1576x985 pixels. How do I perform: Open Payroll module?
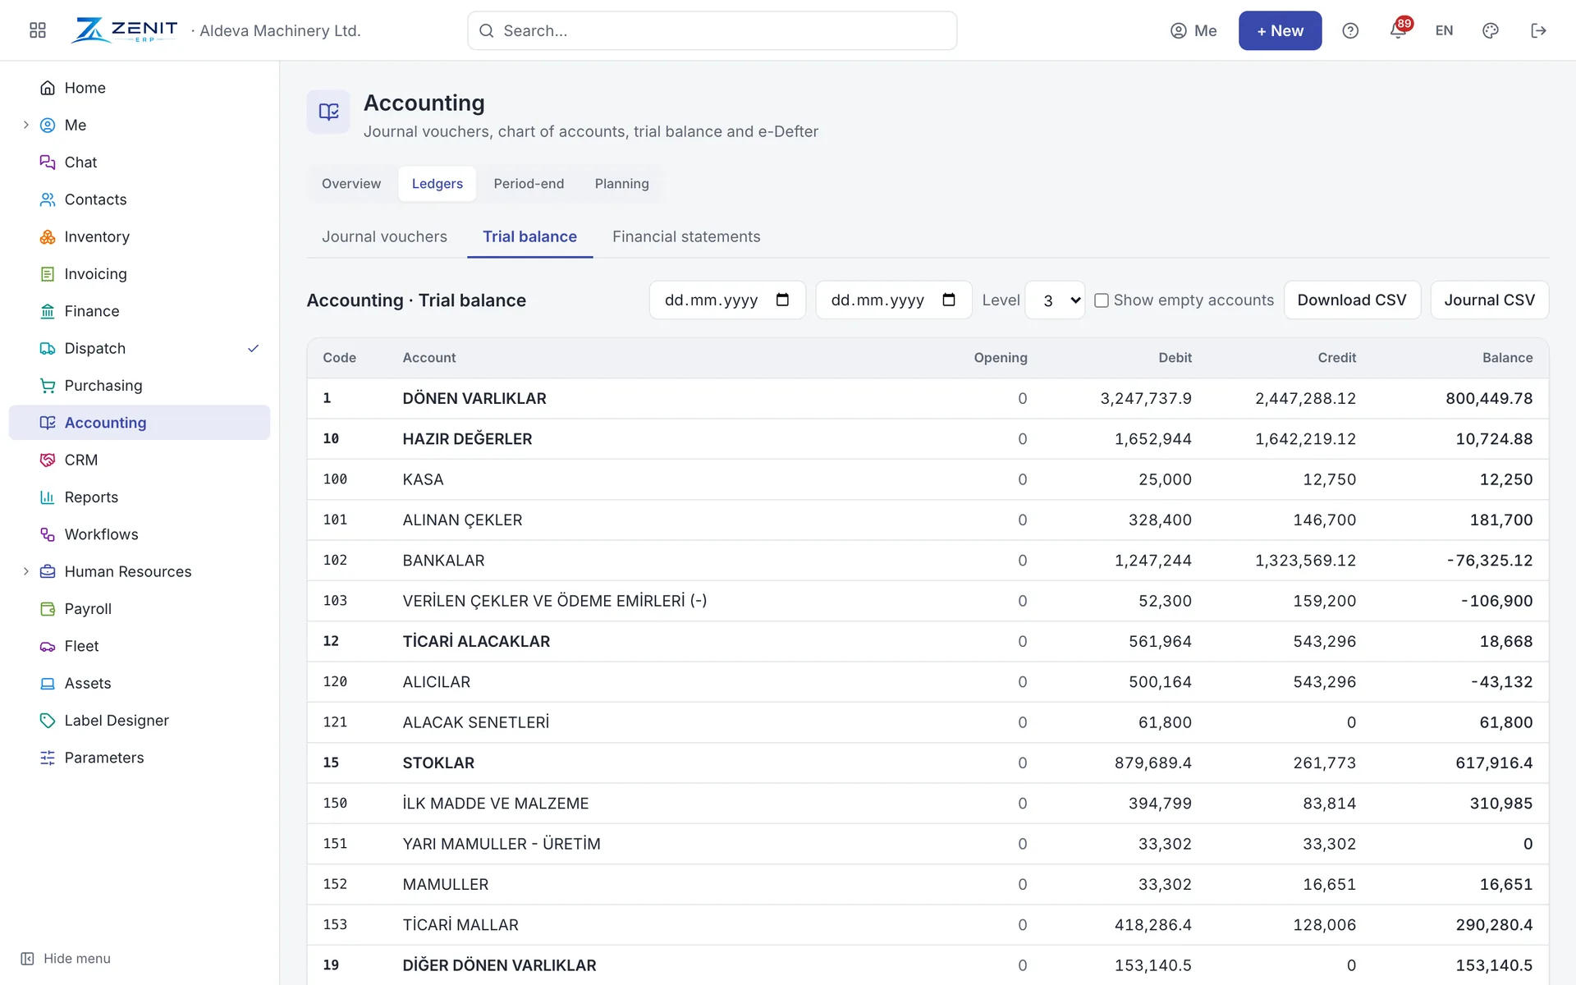140,609
